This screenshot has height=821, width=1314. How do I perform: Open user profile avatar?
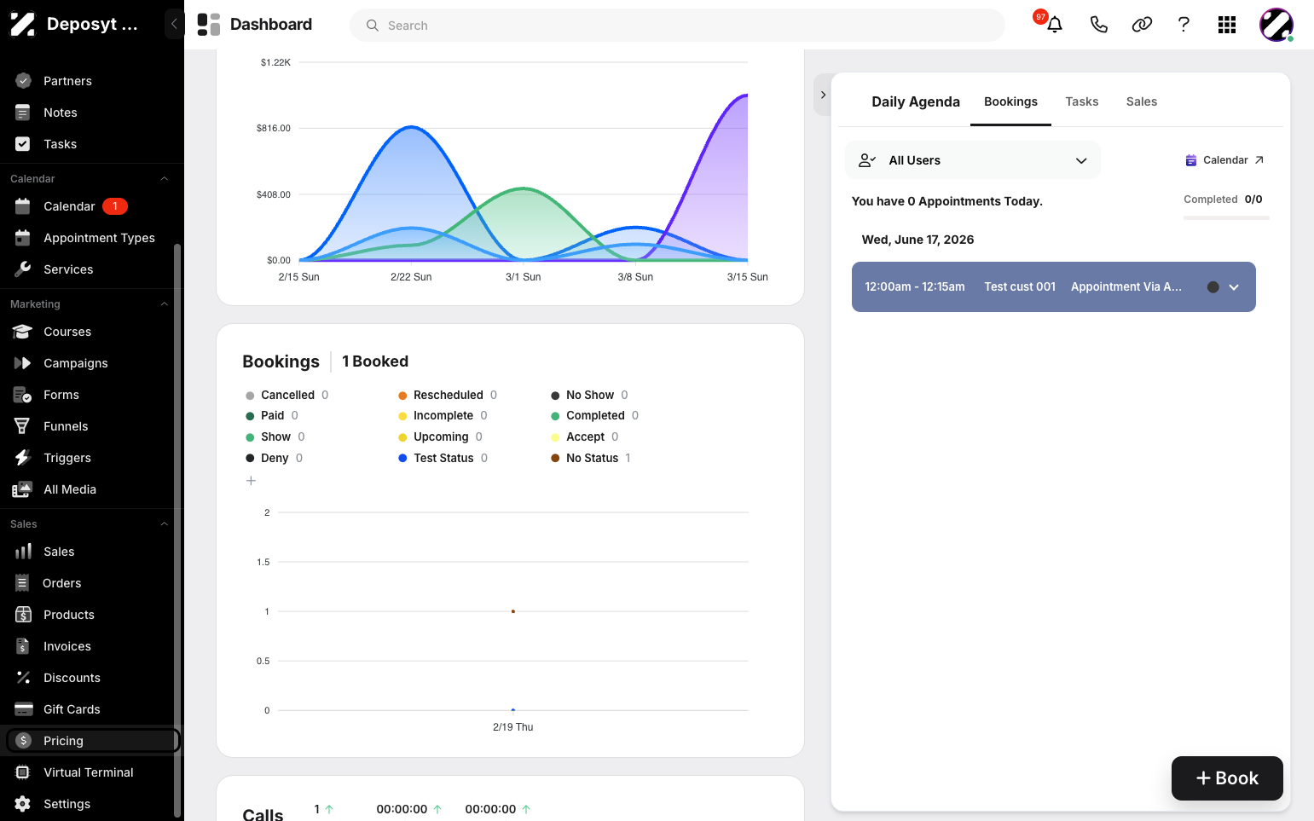1276,25
